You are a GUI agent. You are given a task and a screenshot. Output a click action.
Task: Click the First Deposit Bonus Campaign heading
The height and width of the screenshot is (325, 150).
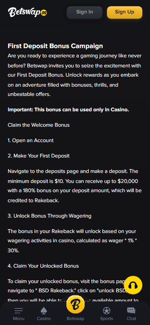(x=55, y=46)
